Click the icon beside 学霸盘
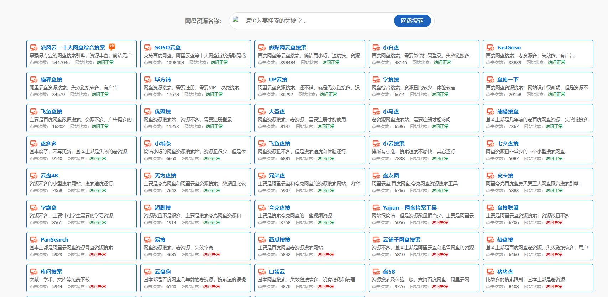This screenshot has height=297, width=608. (34, 207)
